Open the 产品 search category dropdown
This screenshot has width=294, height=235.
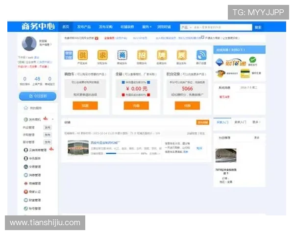(x=186, y=27)
